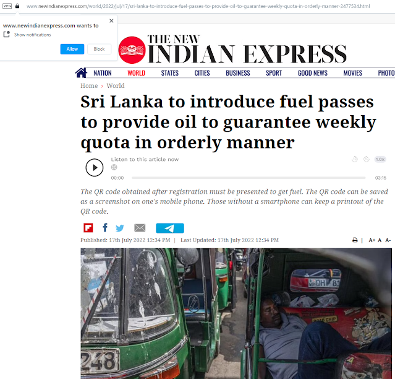Screen dimensions: 395x379
Task: Share article on Flipboard
Action: (x=88, y=228)
